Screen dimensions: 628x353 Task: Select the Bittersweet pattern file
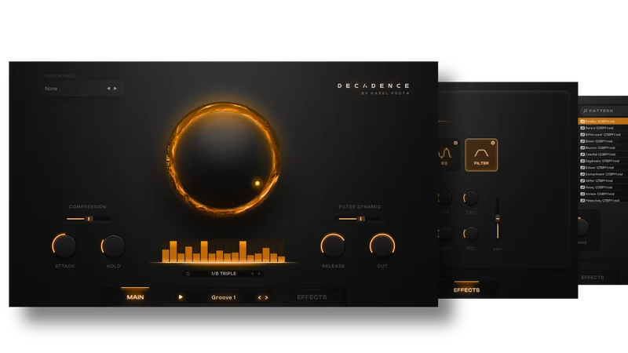click(603, 134)
